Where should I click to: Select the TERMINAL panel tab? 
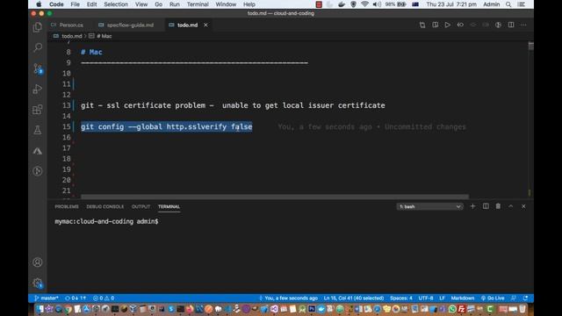click(x=169, y=207)
